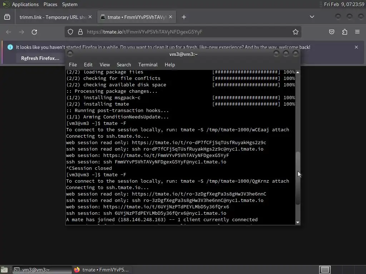This screenshot has height=274, width=366.
Task: Click the web session FmmVYvP5VhTAVyNFDgexG5YyF URL text
Action: (166, 156)
